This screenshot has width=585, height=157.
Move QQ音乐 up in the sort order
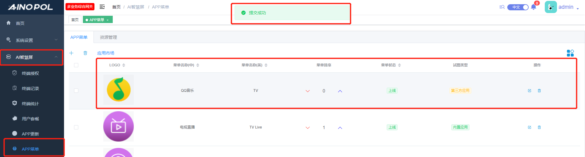tap(340, 91)
